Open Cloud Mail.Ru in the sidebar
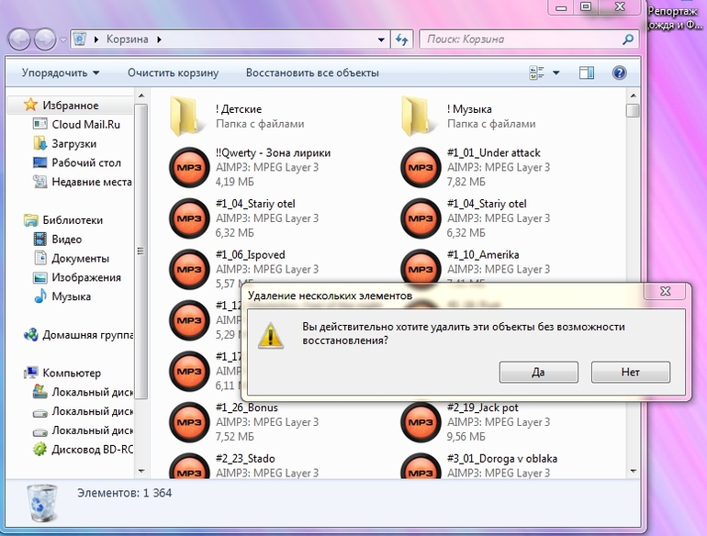 pyautogui.click(x=84, y=124)
